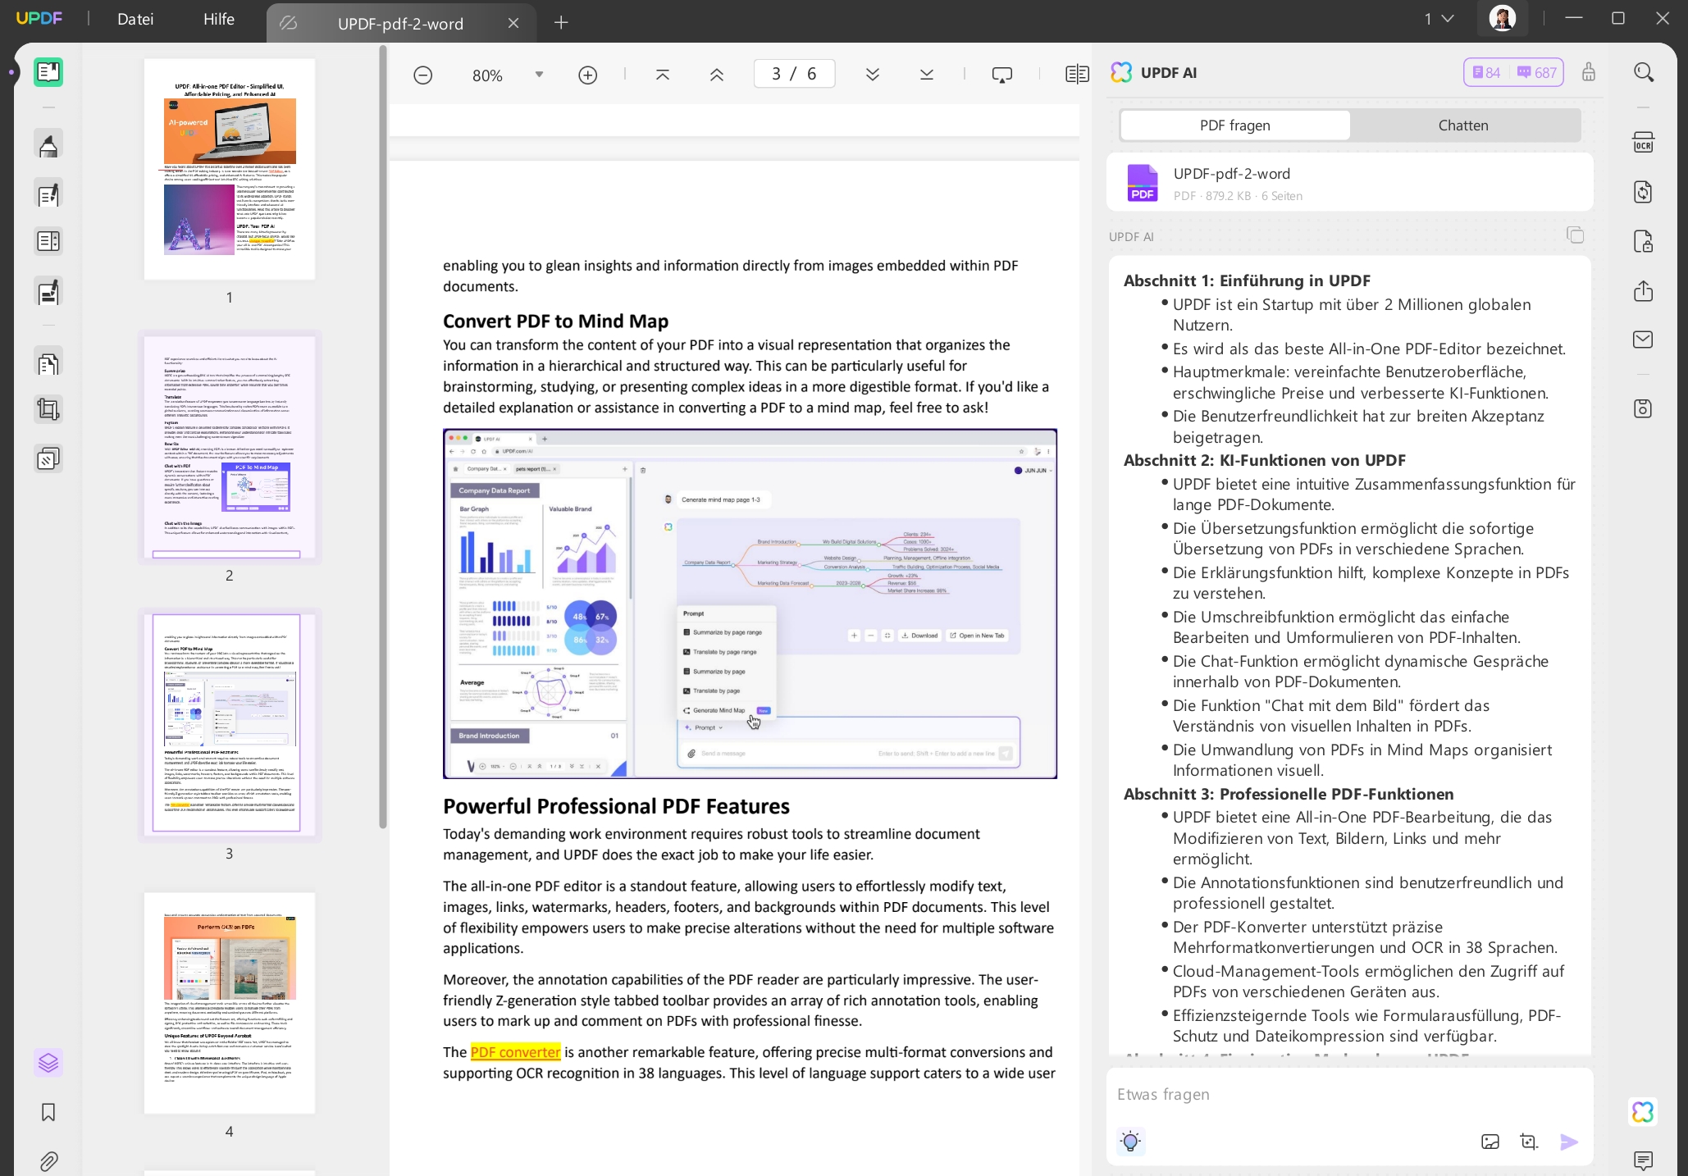Toggle the two-page view layout

(1077, 75)
